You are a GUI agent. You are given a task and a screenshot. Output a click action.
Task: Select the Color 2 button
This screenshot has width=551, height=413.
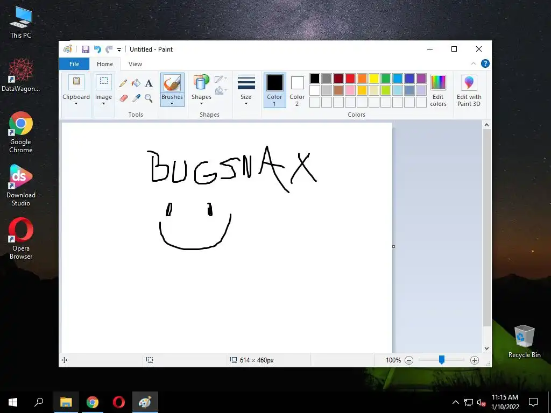point(297,90)
